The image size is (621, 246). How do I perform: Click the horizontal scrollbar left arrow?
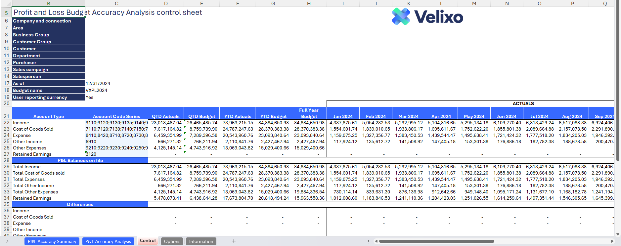pyautogui.click(x=376, y=241)
